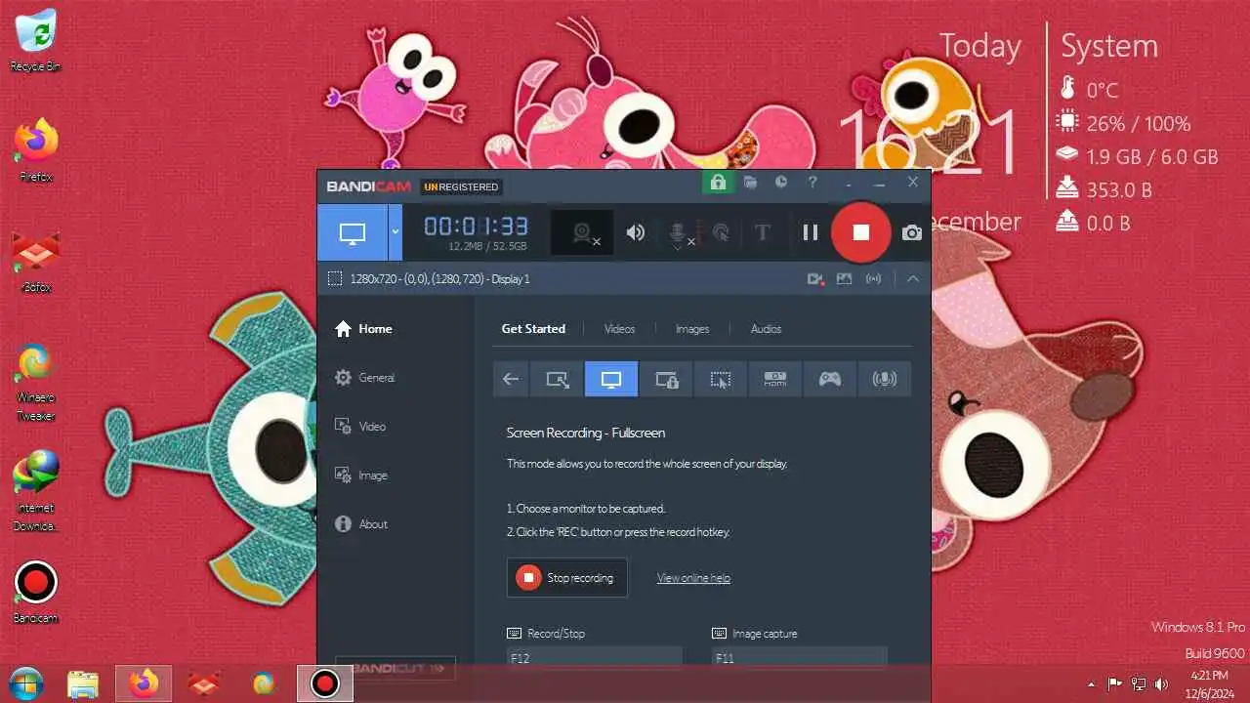Select audio only recording mode
This screenshot has width=1250, height=703.
[885, 379]
